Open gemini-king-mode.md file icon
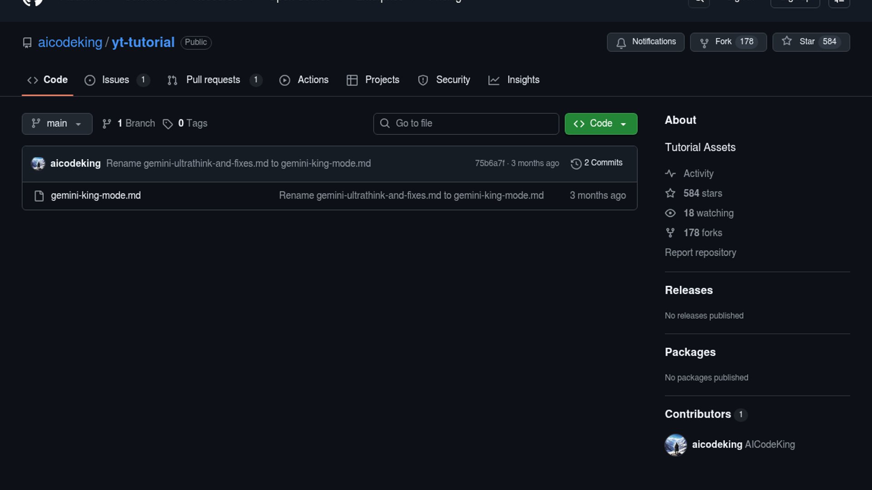Viewport: 872px width, 490px height. pyautogui.click(x=39, y=196)
